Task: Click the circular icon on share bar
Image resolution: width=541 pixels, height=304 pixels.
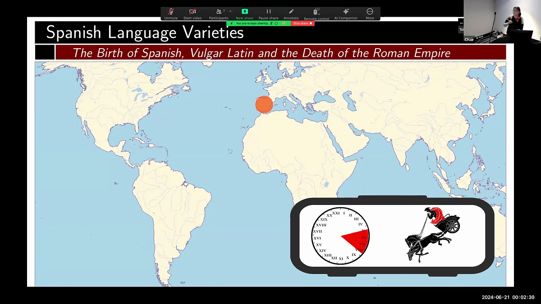Action: 276,23
